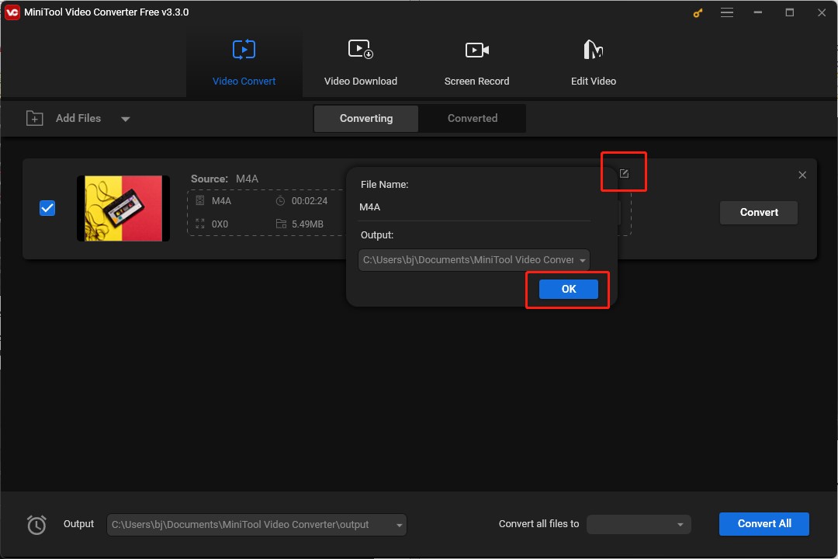Viewport: 838px width, 559px height.
Task: Expand the Add Files dropdown arrow
Action: (126, 119)
